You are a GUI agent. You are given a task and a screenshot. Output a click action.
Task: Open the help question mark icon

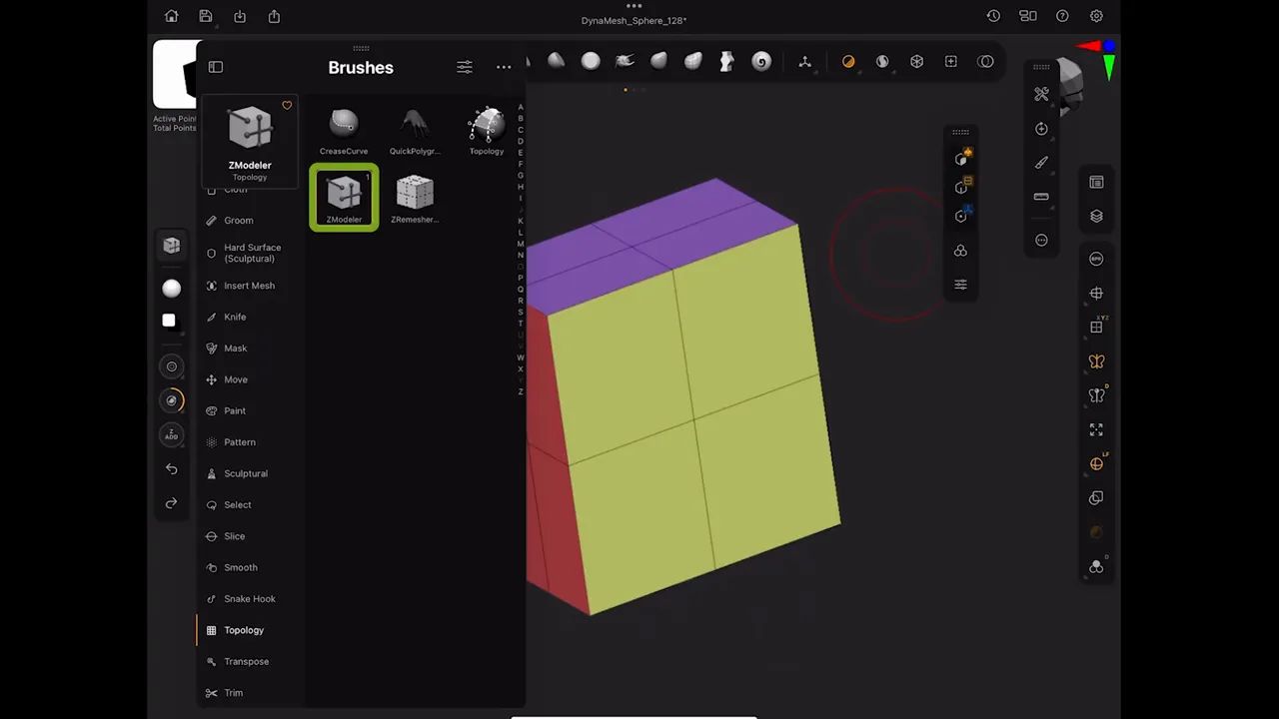(x=1062, y=16)
